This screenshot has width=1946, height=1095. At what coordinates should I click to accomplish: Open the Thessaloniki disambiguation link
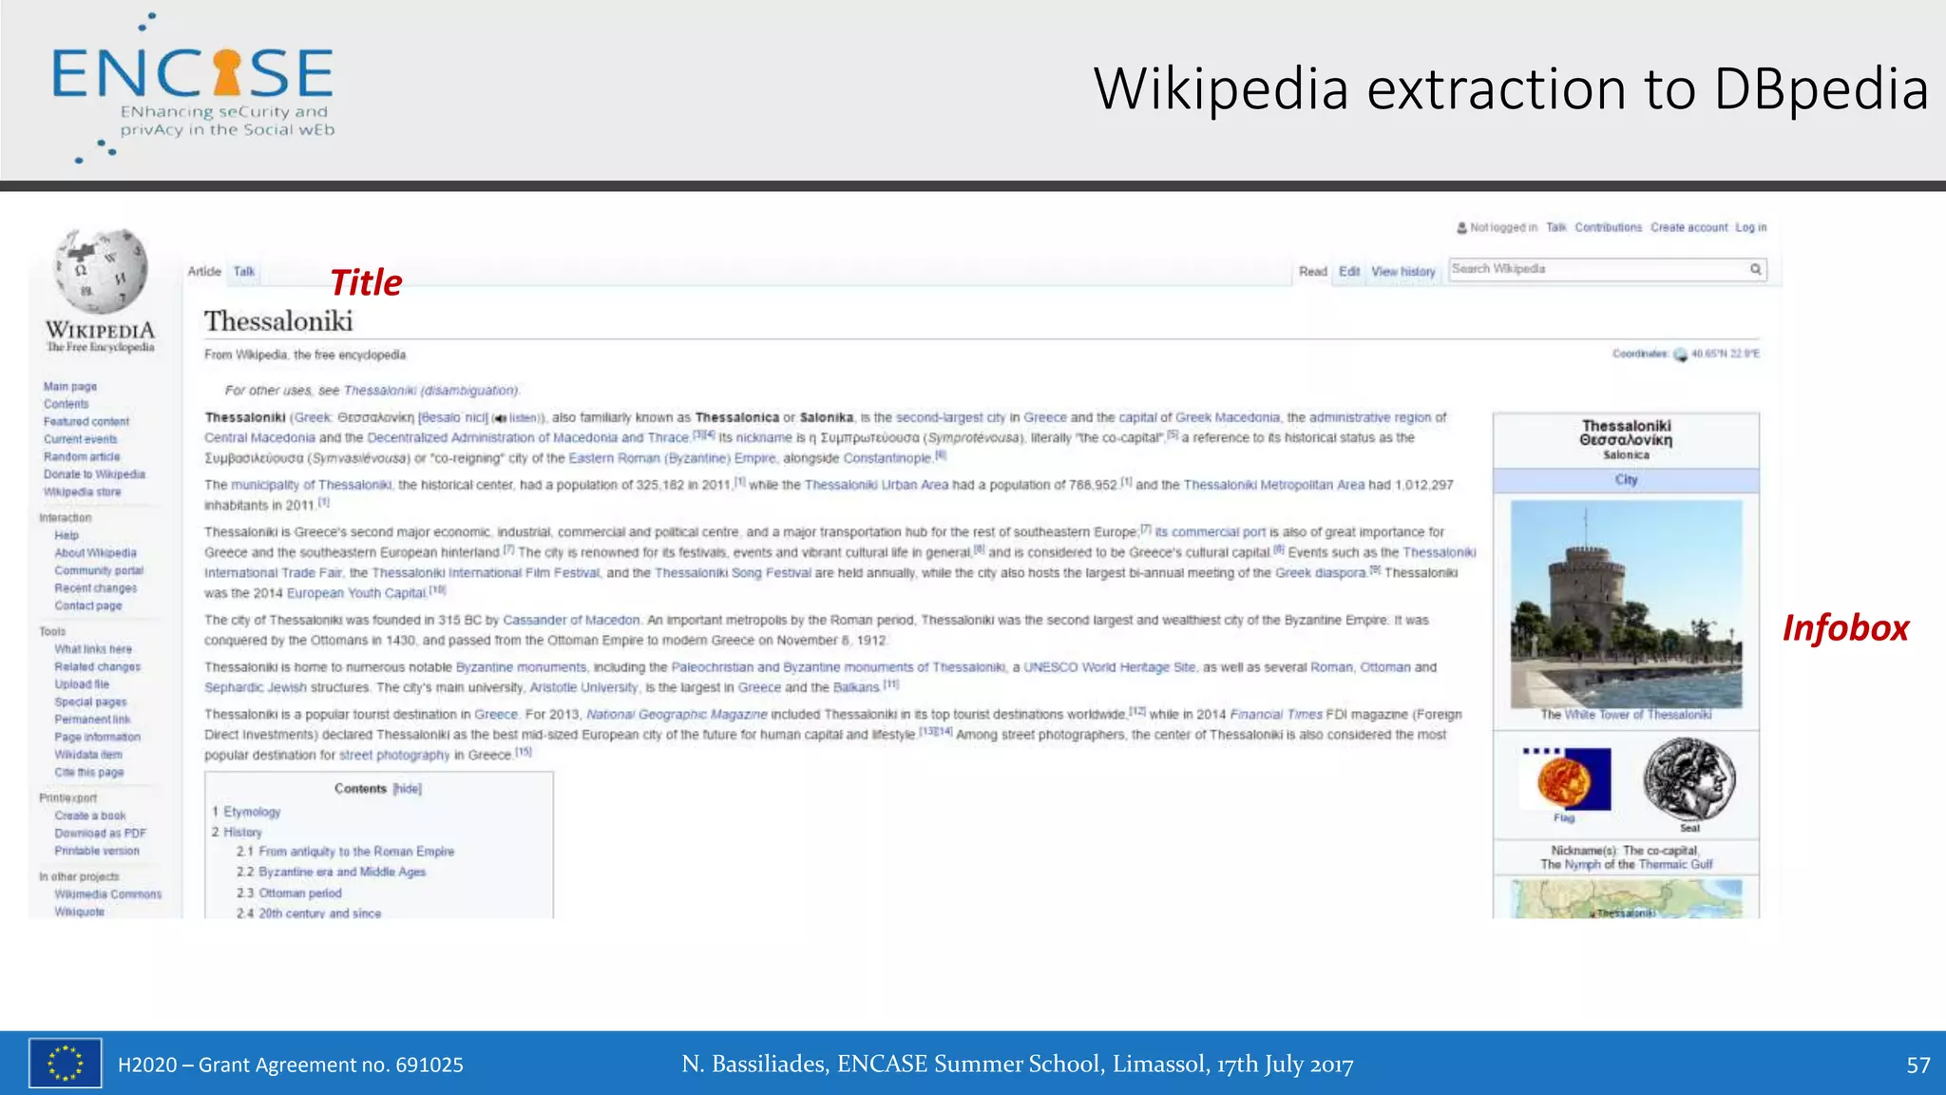[430, 391]
